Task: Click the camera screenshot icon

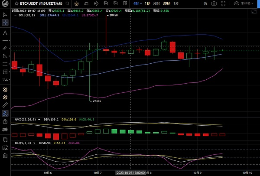Action: pyautogui.click(x=214, y=3)
